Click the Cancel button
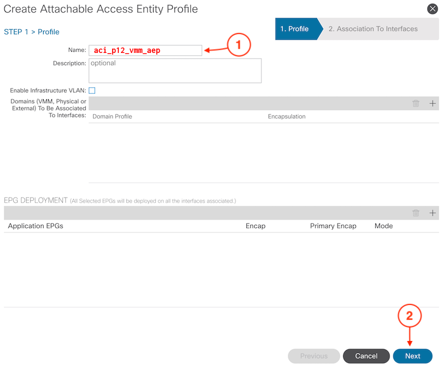The image size is (442, 368). [x=366, y=356]
